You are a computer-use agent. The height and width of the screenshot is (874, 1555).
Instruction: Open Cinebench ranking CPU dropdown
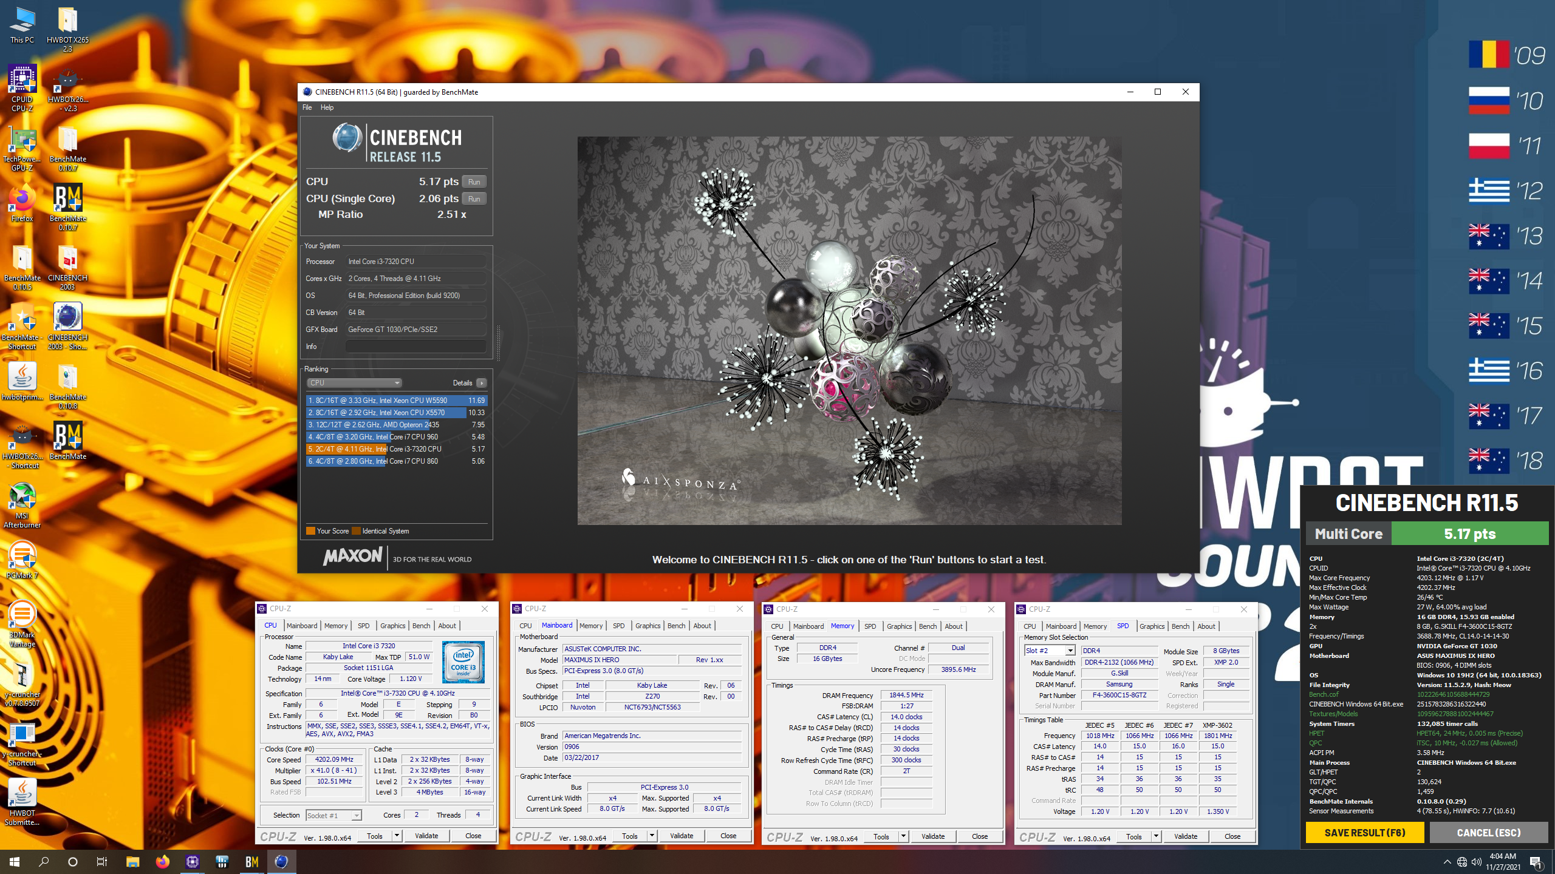354,383
